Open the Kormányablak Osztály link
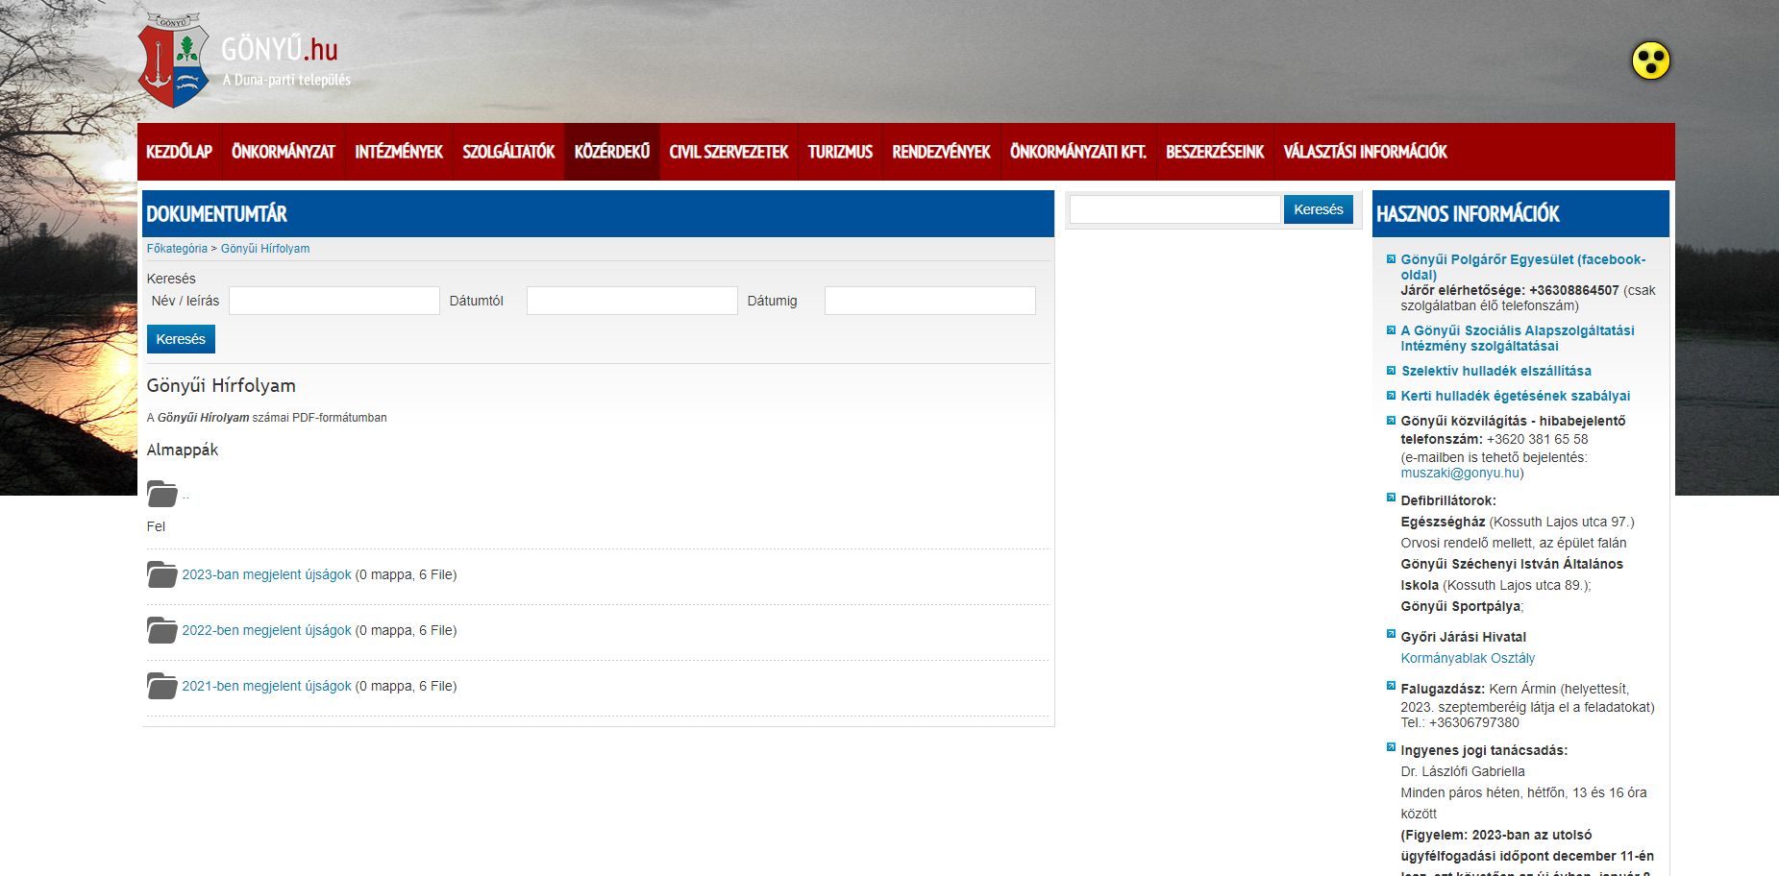The image size is (1779, 876). [x=1468, y=658]
